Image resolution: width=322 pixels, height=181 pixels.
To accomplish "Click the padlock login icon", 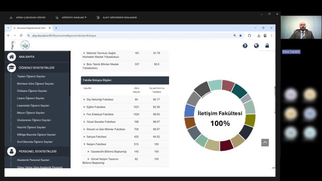I will [267, 46].
